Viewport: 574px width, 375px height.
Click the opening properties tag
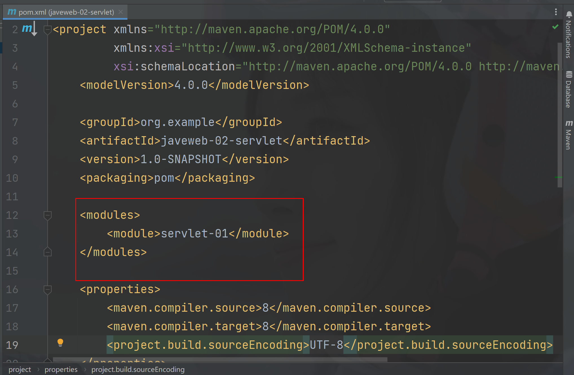pos(120,289)
